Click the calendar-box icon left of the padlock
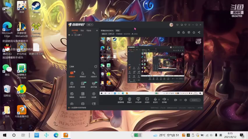Screen dimensions: 248x139 pyautogui.click(x=179, y=32)
